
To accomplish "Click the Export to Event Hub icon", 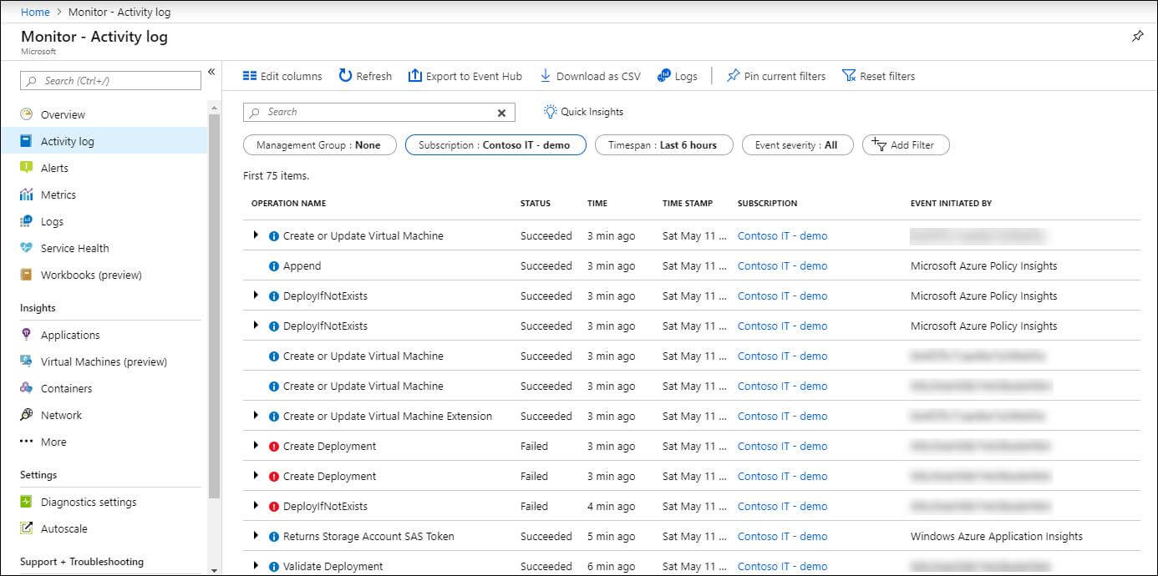I will pos(414,76).
